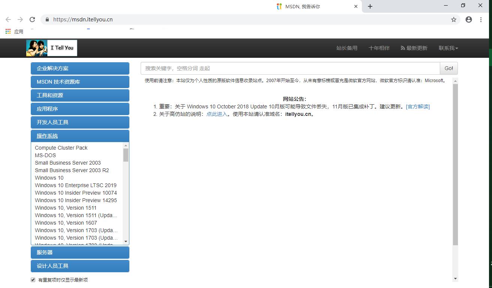Click the Go! search button
Screen dimensions: 492x288
click(448, 68)
